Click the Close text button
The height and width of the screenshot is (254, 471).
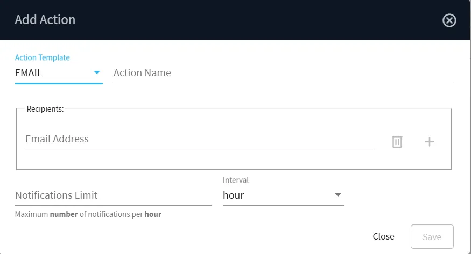point(383,236)
